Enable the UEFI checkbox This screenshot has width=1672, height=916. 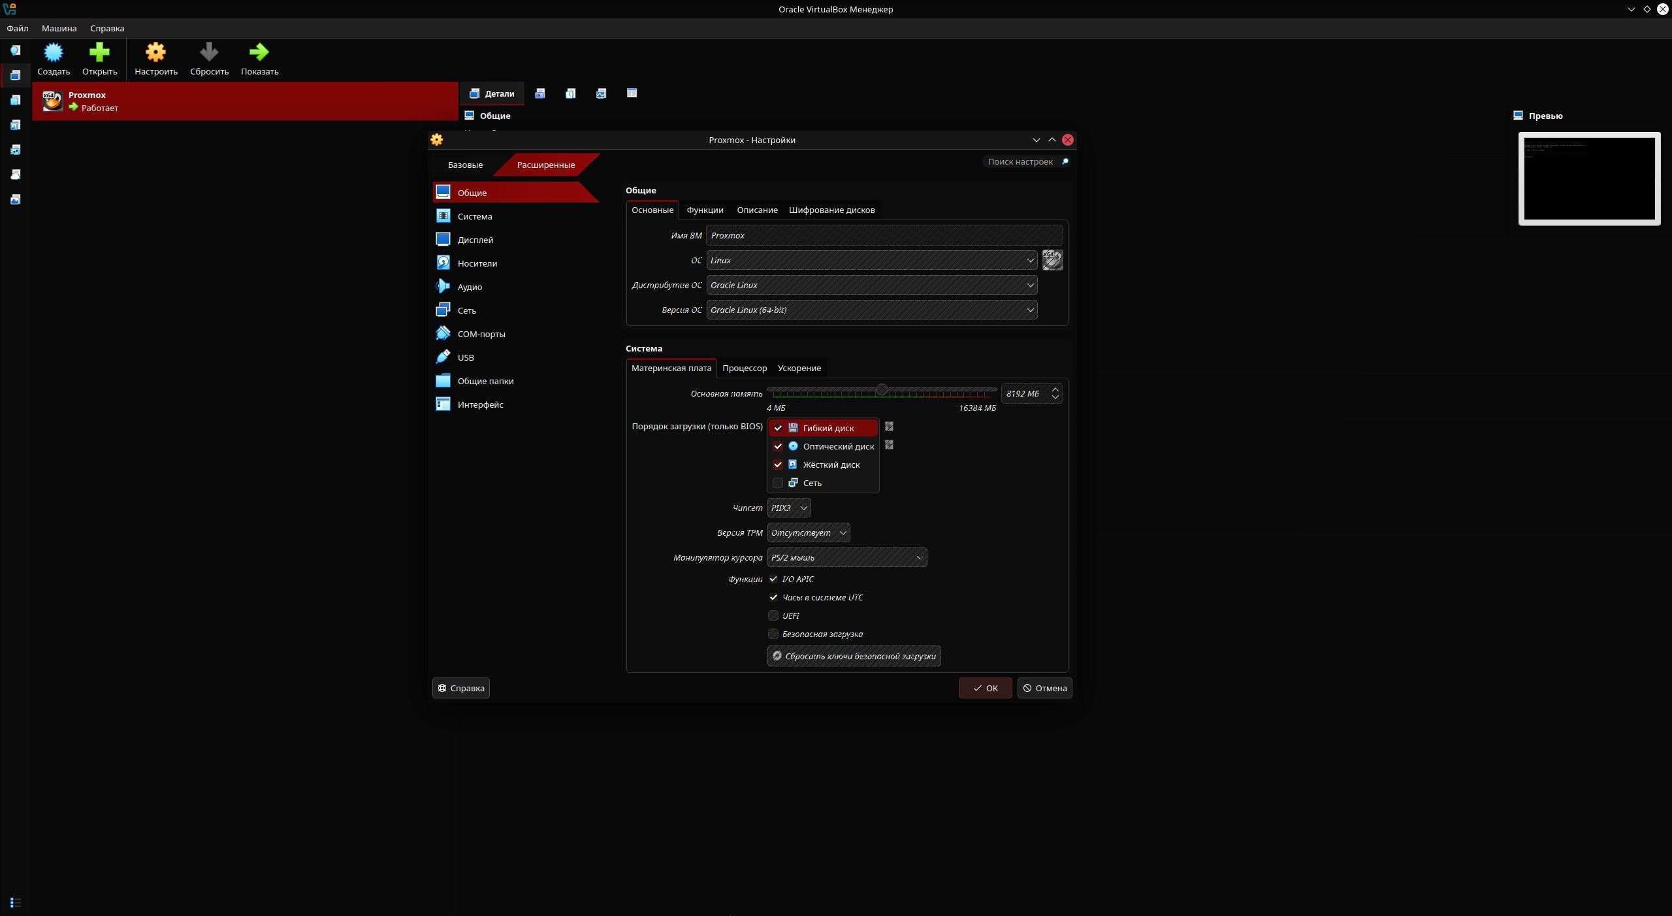pyautogui.click(x=773, y=615)
